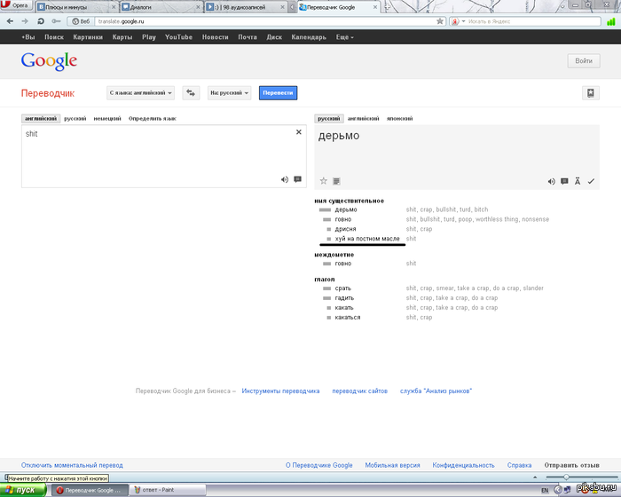
Task: Adjust the zoom slider in status bar
Action: (x=566, y=477)
